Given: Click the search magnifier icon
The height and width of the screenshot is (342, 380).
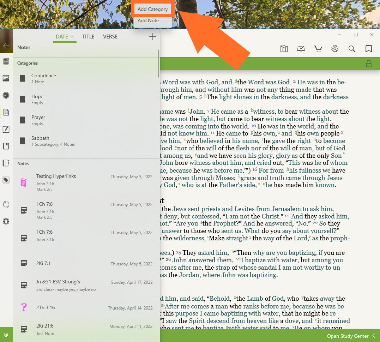Looking at the screenshot, I should [x=352, y=49].
